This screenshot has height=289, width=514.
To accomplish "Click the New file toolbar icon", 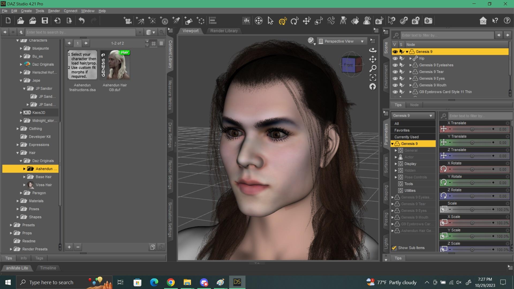I will 8,21.
